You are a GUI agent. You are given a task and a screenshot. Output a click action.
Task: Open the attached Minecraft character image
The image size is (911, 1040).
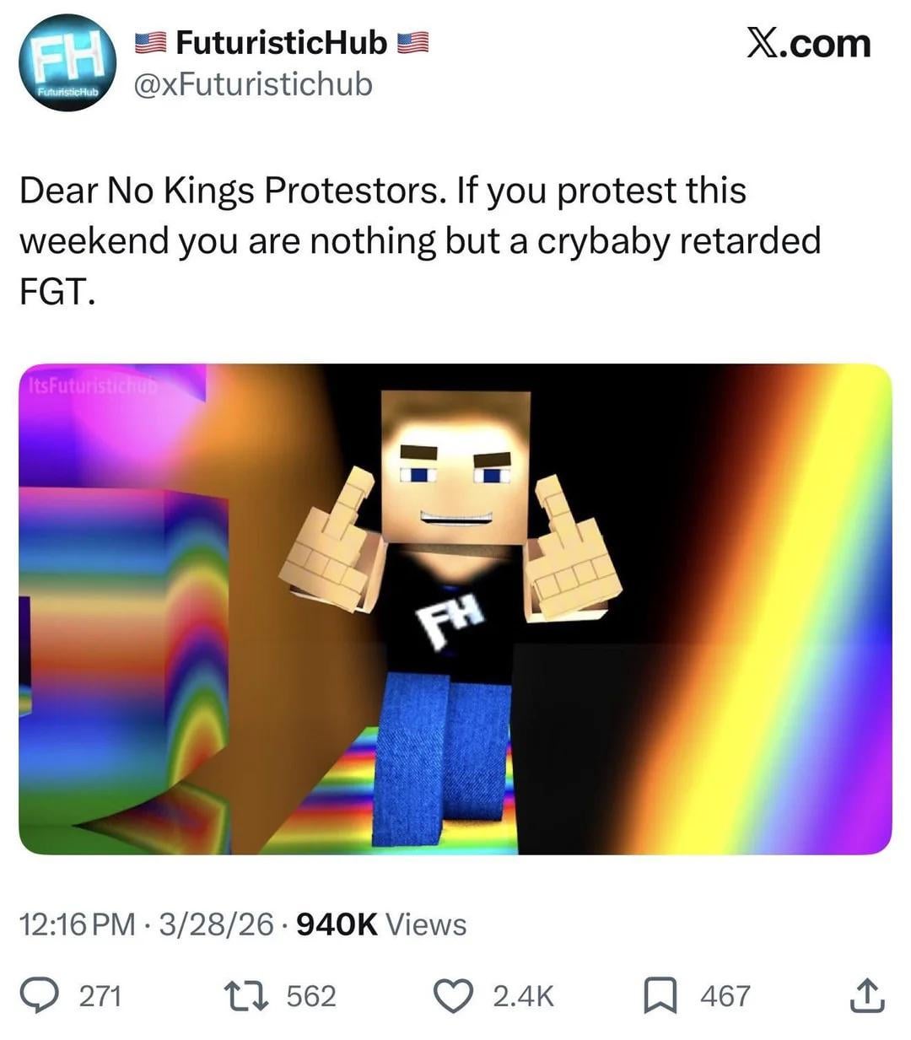[x=455, y=609]
